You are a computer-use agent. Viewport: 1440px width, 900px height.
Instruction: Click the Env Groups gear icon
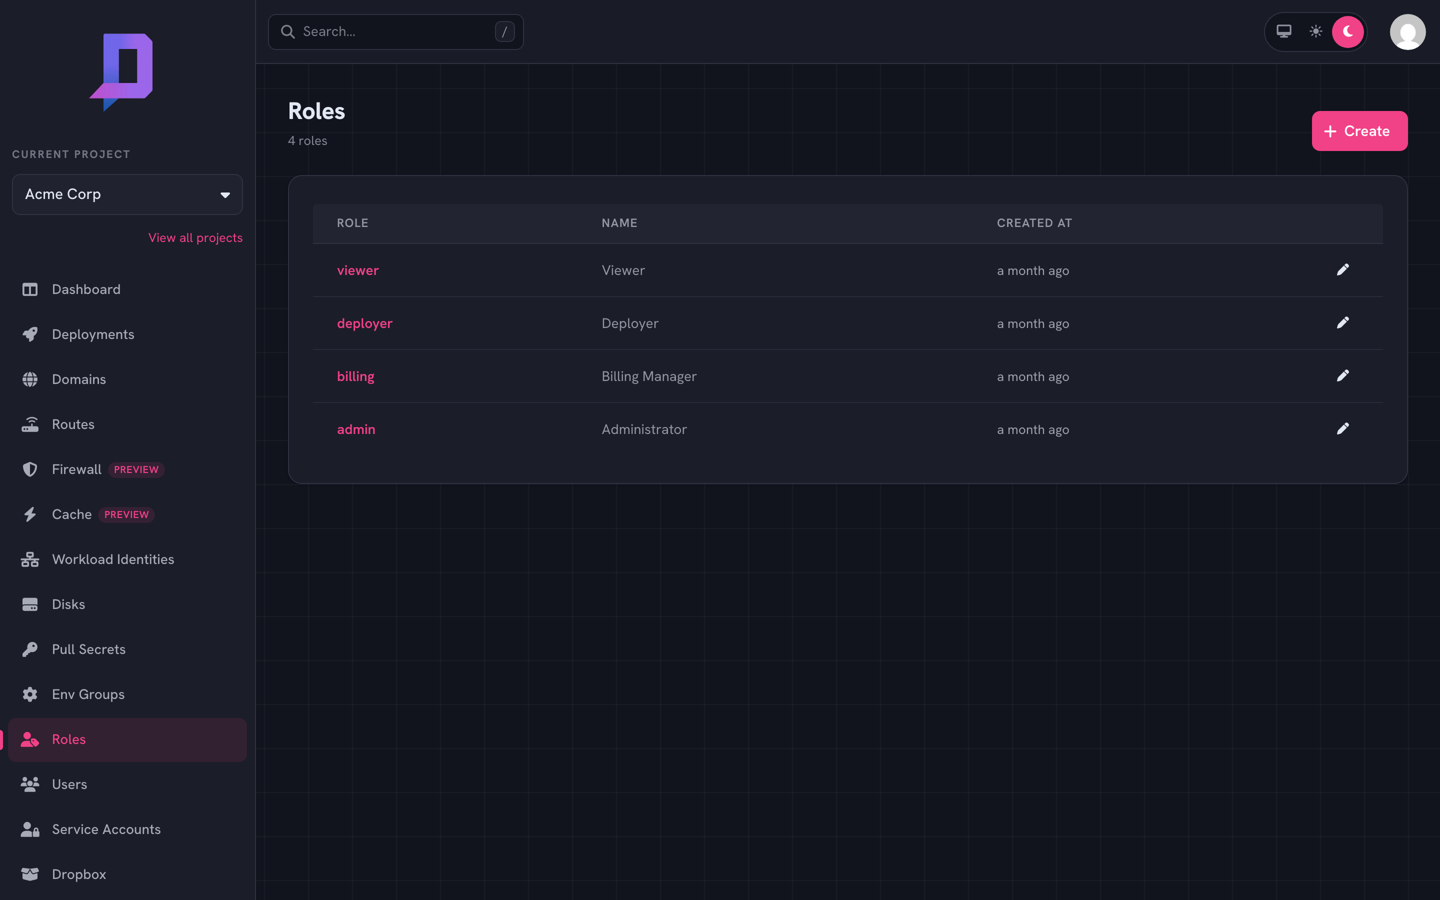30,694
